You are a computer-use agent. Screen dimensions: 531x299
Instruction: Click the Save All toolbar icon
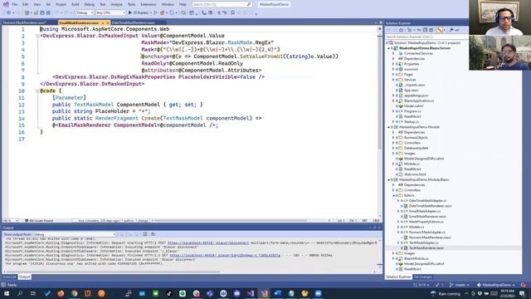48,12
